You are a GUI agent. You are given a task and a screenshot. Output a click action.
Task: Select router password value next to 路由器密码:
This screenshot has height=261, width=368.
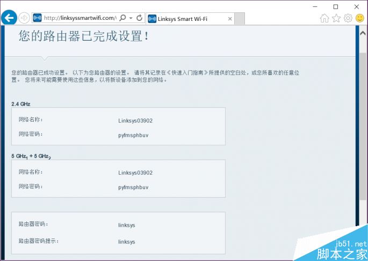(x=127, y=225)
